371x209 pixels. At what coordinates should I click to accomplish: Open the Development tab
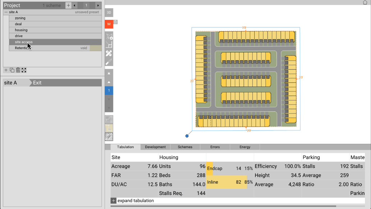pyautogui.click(x=155, y=147)
